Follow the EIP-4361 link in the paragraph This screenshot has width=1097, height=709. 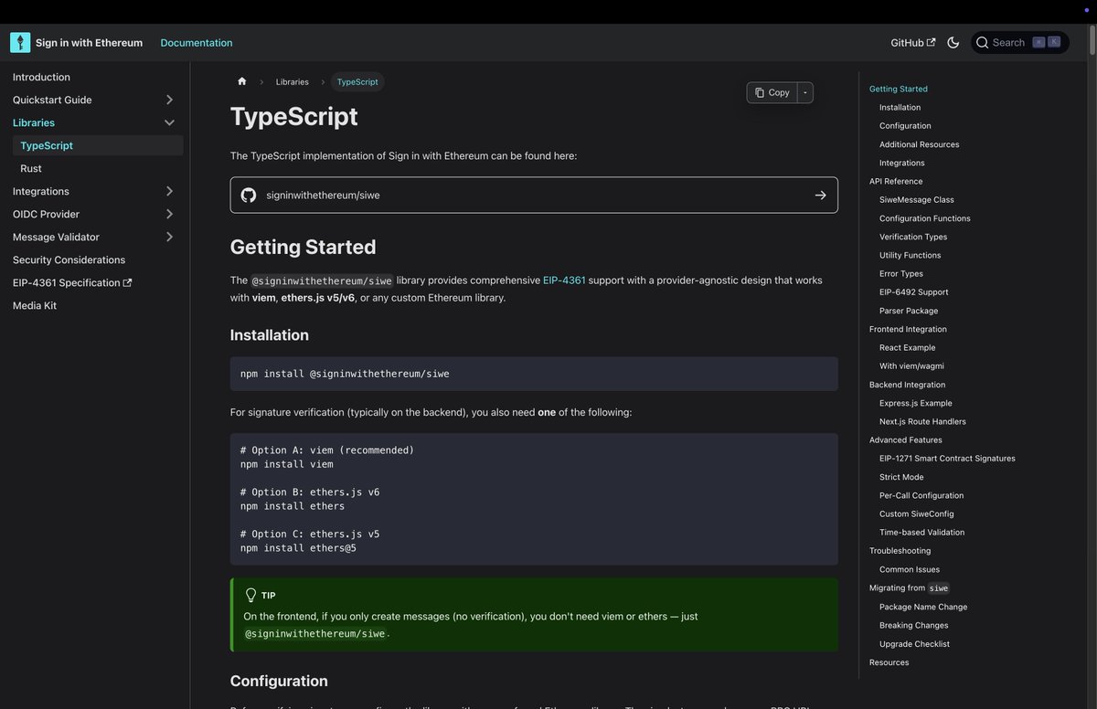[x=564, y=280]
